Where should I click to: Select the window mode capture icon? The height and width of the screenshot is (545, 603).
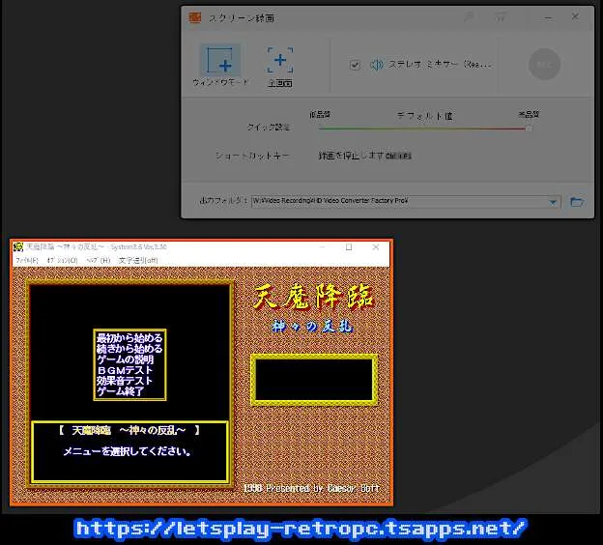point(220,61)
